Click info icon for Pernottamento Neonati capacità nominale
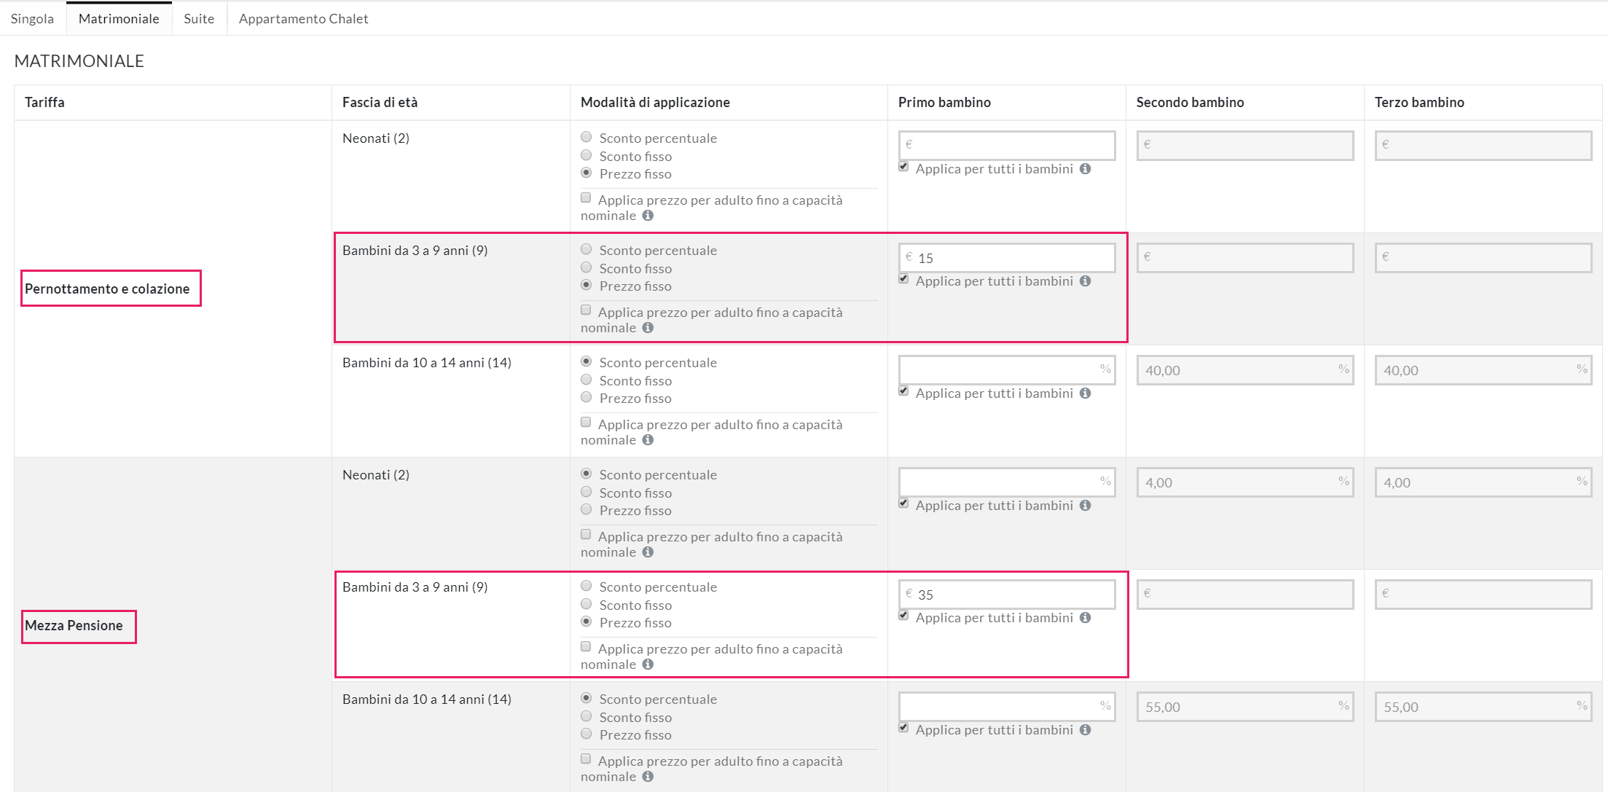Image resolution: width=1608 pixels, height=792 pixels. click(x=648, y=216)
